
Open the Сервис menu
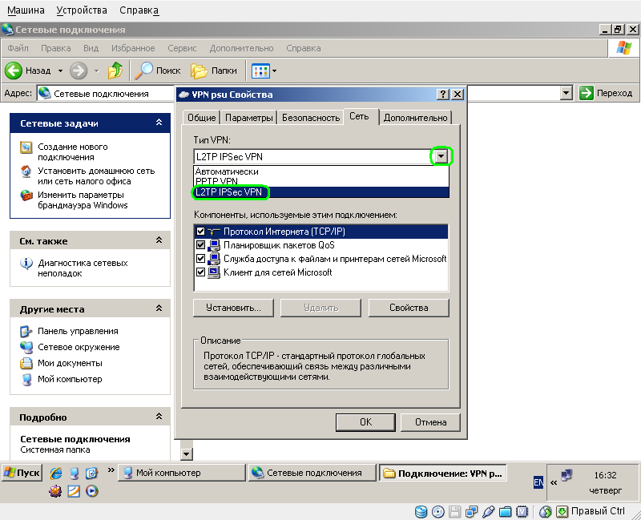[182, 48]
